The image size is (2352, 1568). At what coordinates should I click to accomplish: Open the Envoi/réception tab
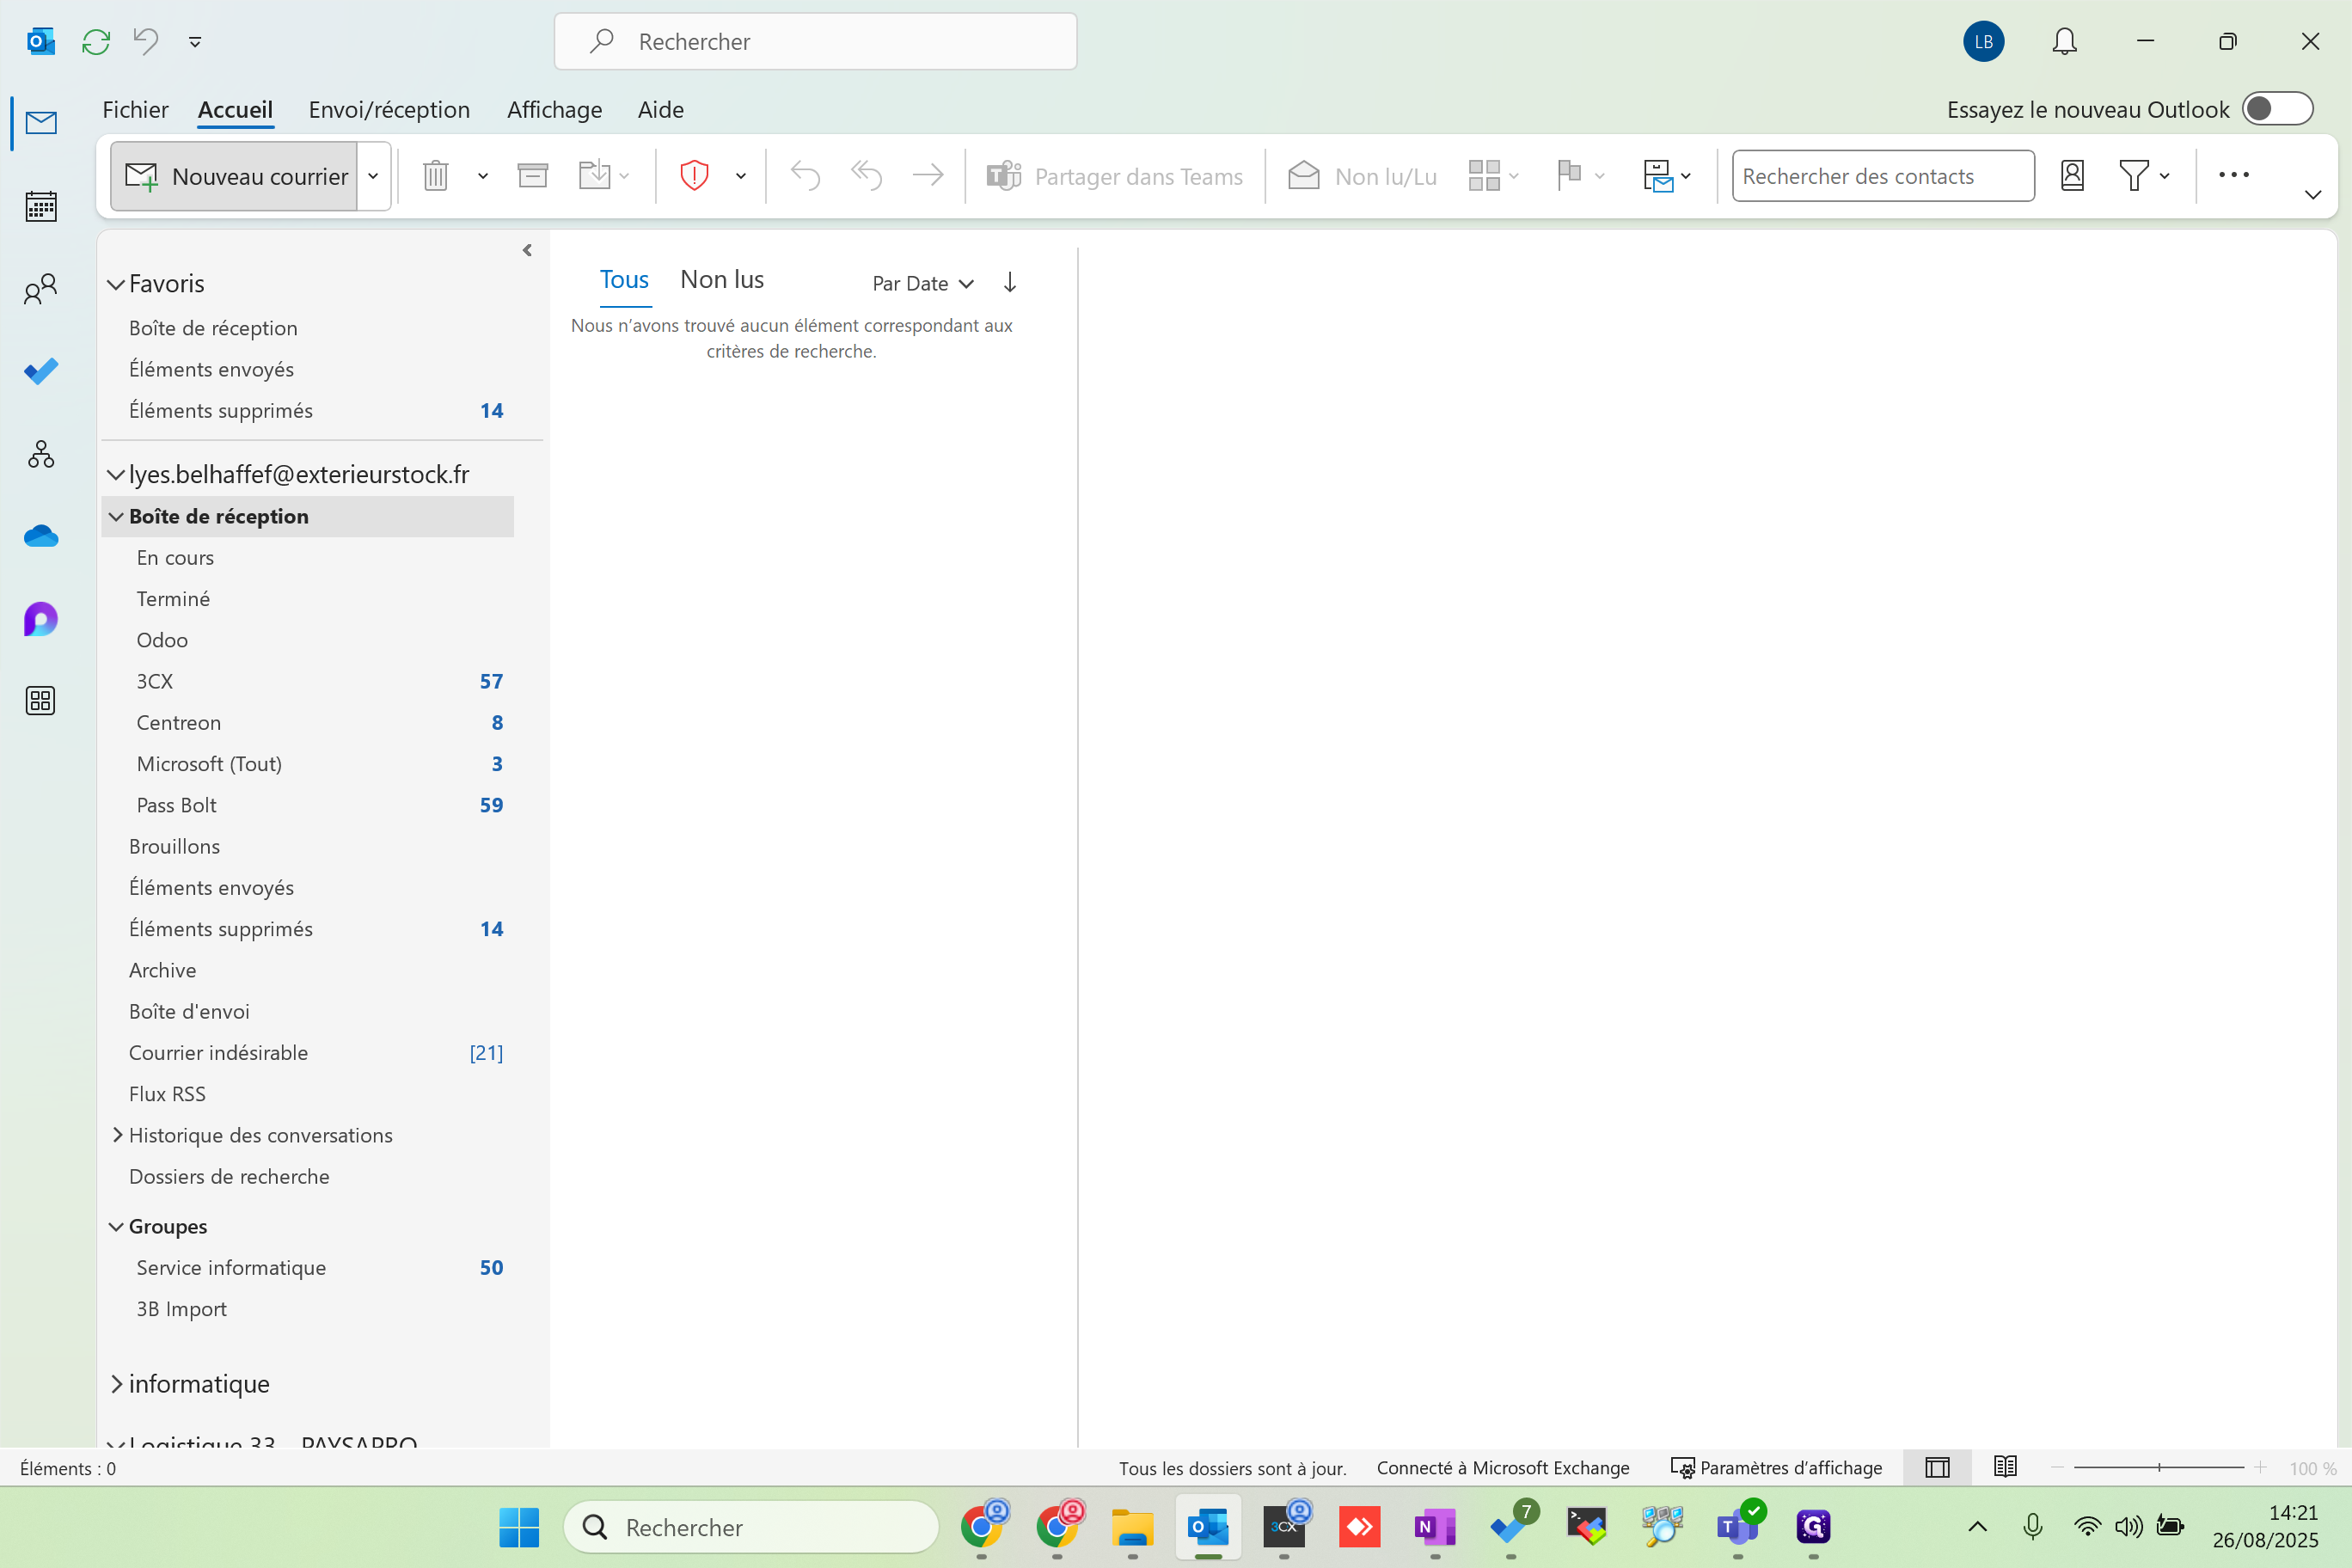389,109
